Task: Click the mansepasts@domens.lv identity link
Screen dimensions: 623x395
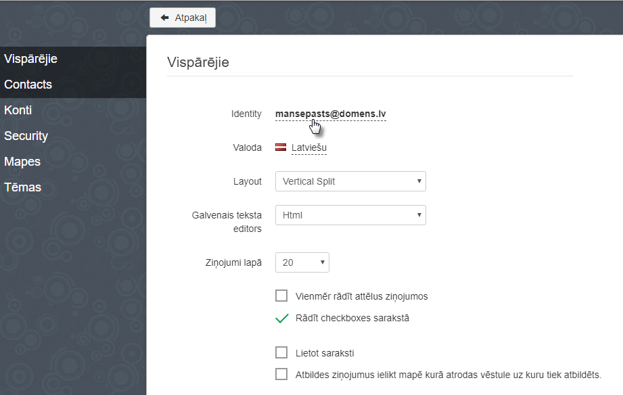Action: tap(331, 114)
